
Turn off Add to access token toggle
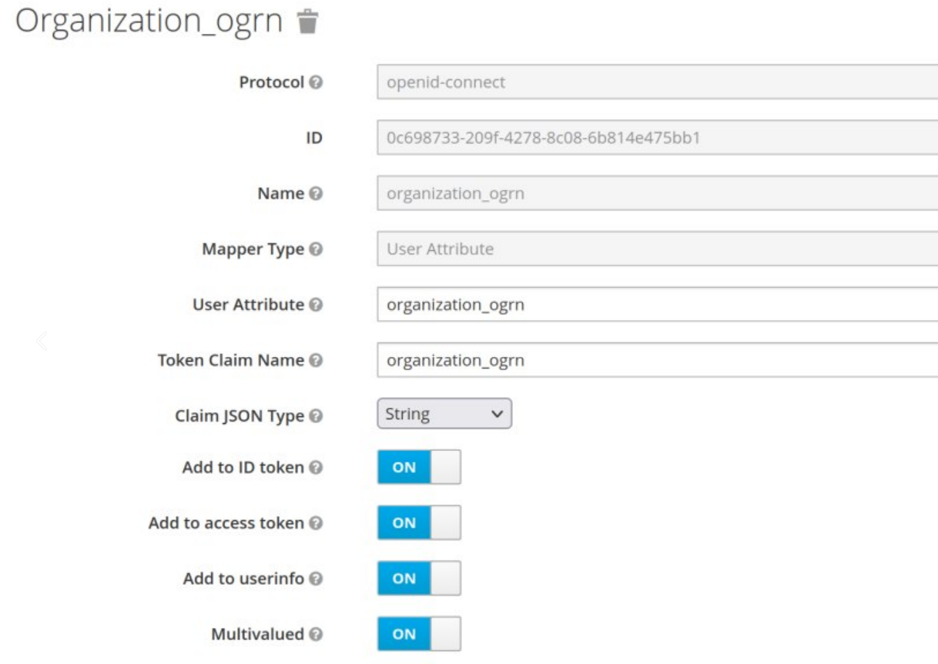pyautogui.click(x=419, y=523)
